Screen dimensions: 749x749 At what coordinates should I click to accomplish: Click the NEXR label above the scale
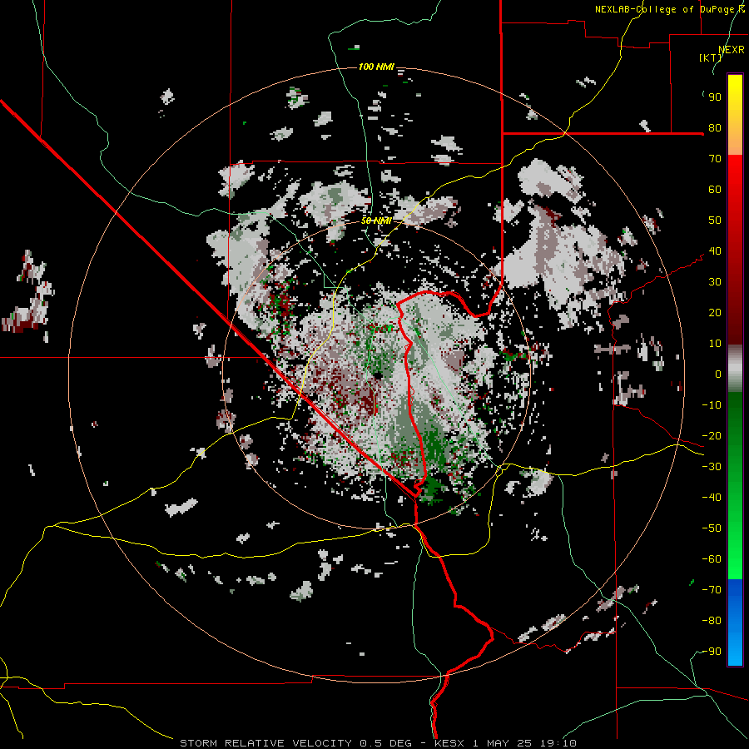[x=731, y=50]
